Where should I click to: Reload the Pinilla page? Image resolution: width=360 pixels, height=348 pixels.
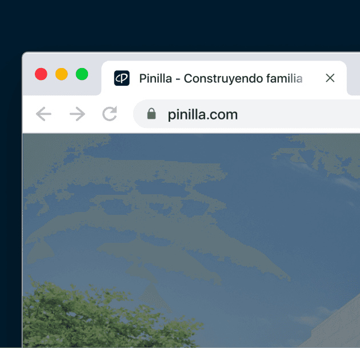pos(110,113)
